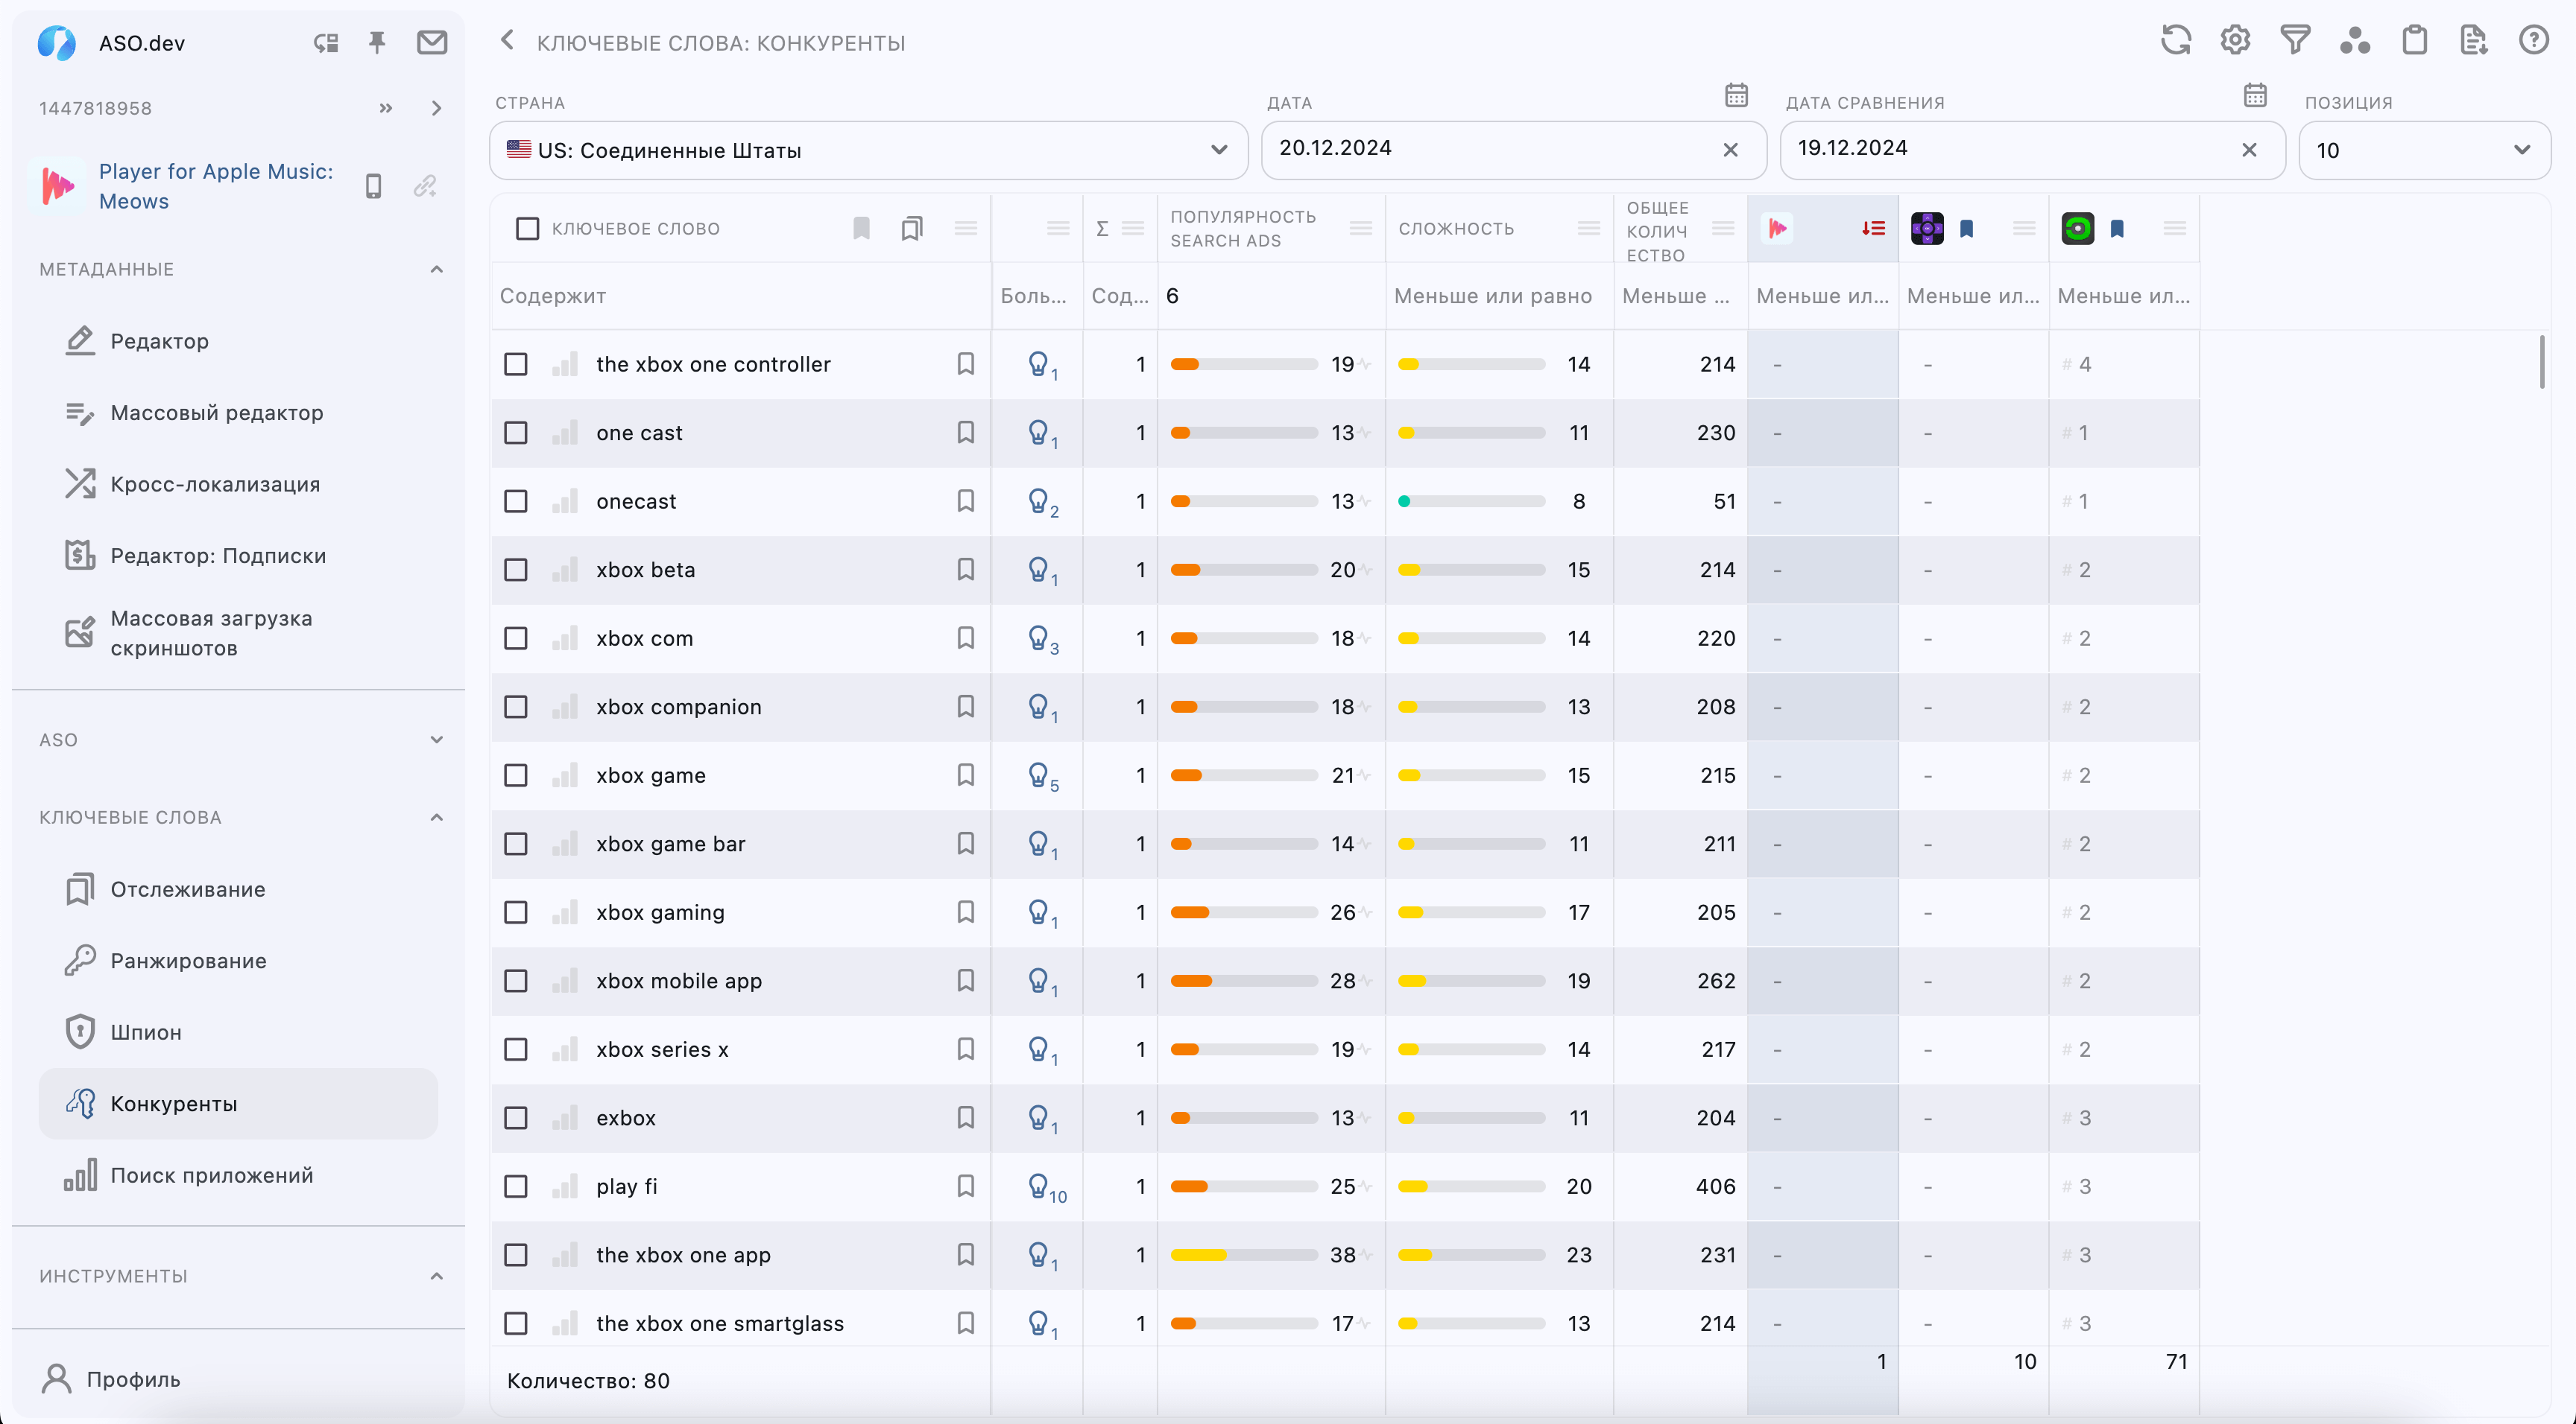Click back arrow to exit Конкуренты view
2576x1424 pixels.
507,42
